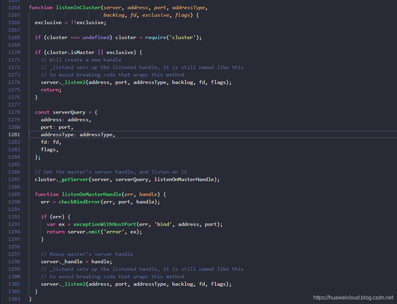397x304 pixels.
Task: Click 'server._handle = handle;' line
Action: tap(76, 262)
